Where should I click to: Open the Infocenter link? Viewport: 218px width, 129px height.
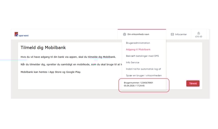[181, 34]
